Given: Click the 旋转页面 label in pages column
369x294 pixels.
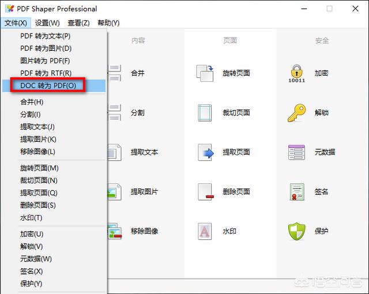Looking at the screenshot, I should click(236, 73).
